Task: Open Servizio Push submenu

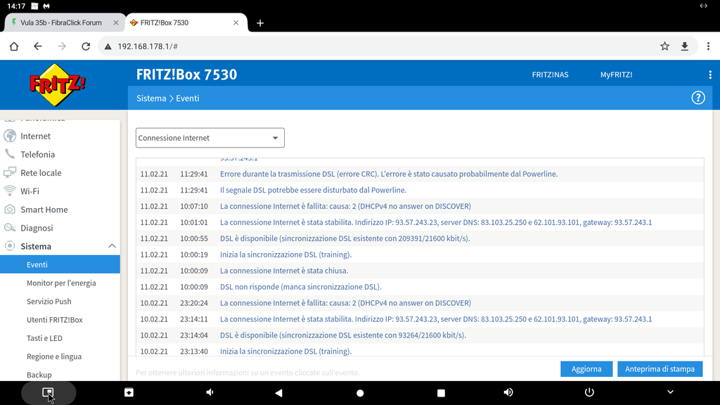Action: point(49,301)
